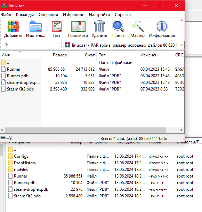Click packed size 24 713 612
This screenshot has width=202, height=212.
[x=85, y=69]
